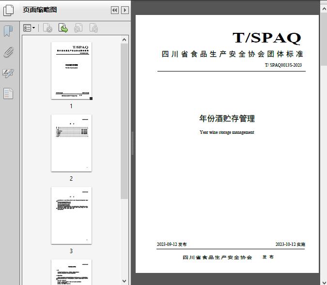
Task: Click the thumbnail pane scroll down arrow
Action: click(125, 281)
